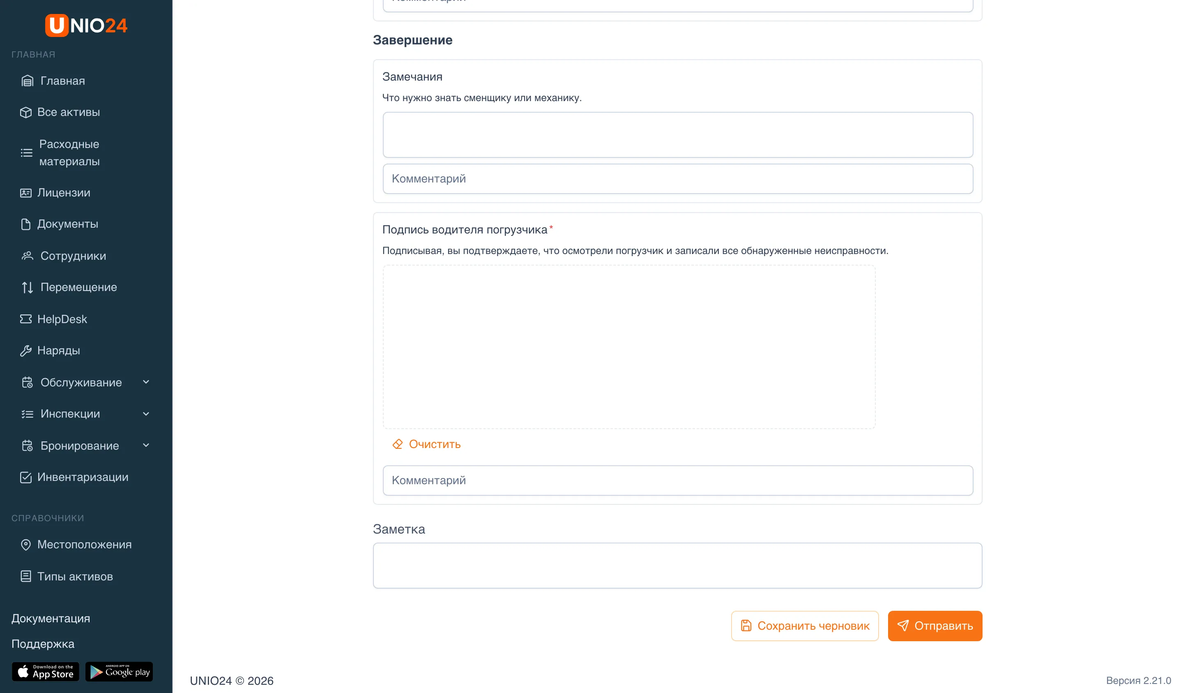1183x693 pixels.
Task: Focus the Заметка text area
Action: pyautogui.click(x=677, y=565)
